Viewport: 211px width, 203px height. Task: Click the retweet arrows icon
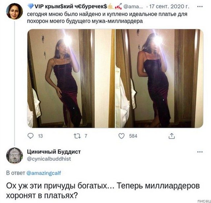[77, 136]
